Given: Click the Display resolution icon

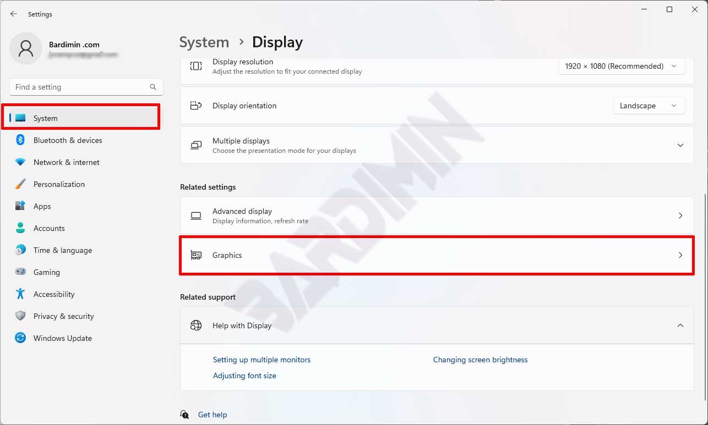Looking at the screenshot, I should tap(195, 66).
